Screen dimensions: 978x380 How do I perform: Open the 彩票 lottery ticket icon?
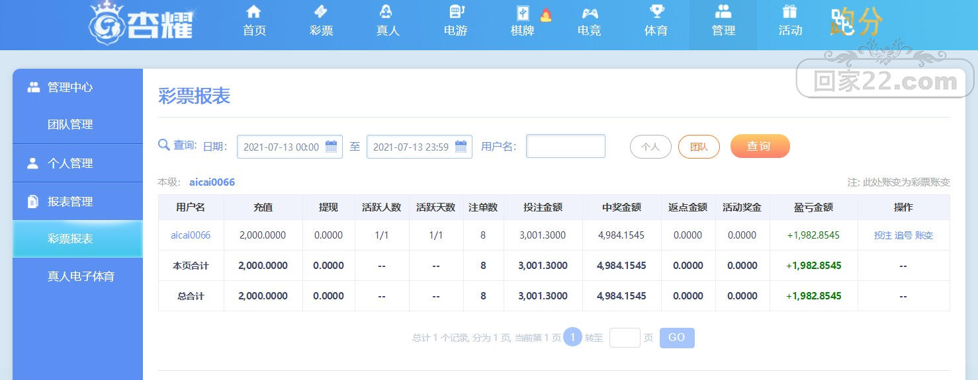[x=321, y=11]
